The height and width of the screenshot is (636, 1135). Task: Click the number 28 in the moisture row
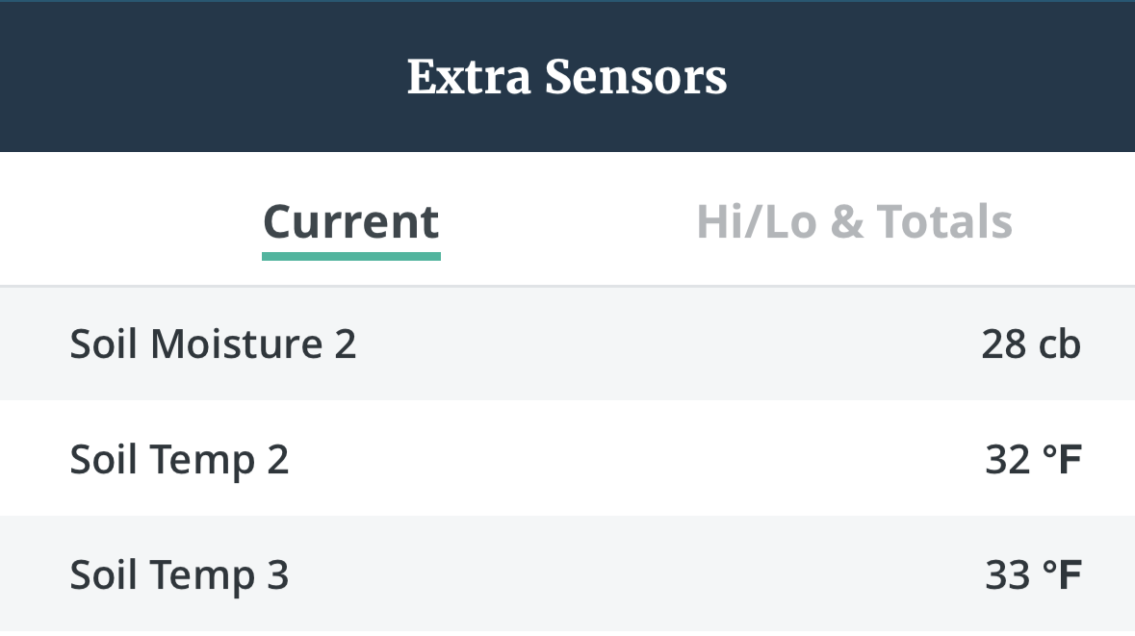(x=1004, y=344)
